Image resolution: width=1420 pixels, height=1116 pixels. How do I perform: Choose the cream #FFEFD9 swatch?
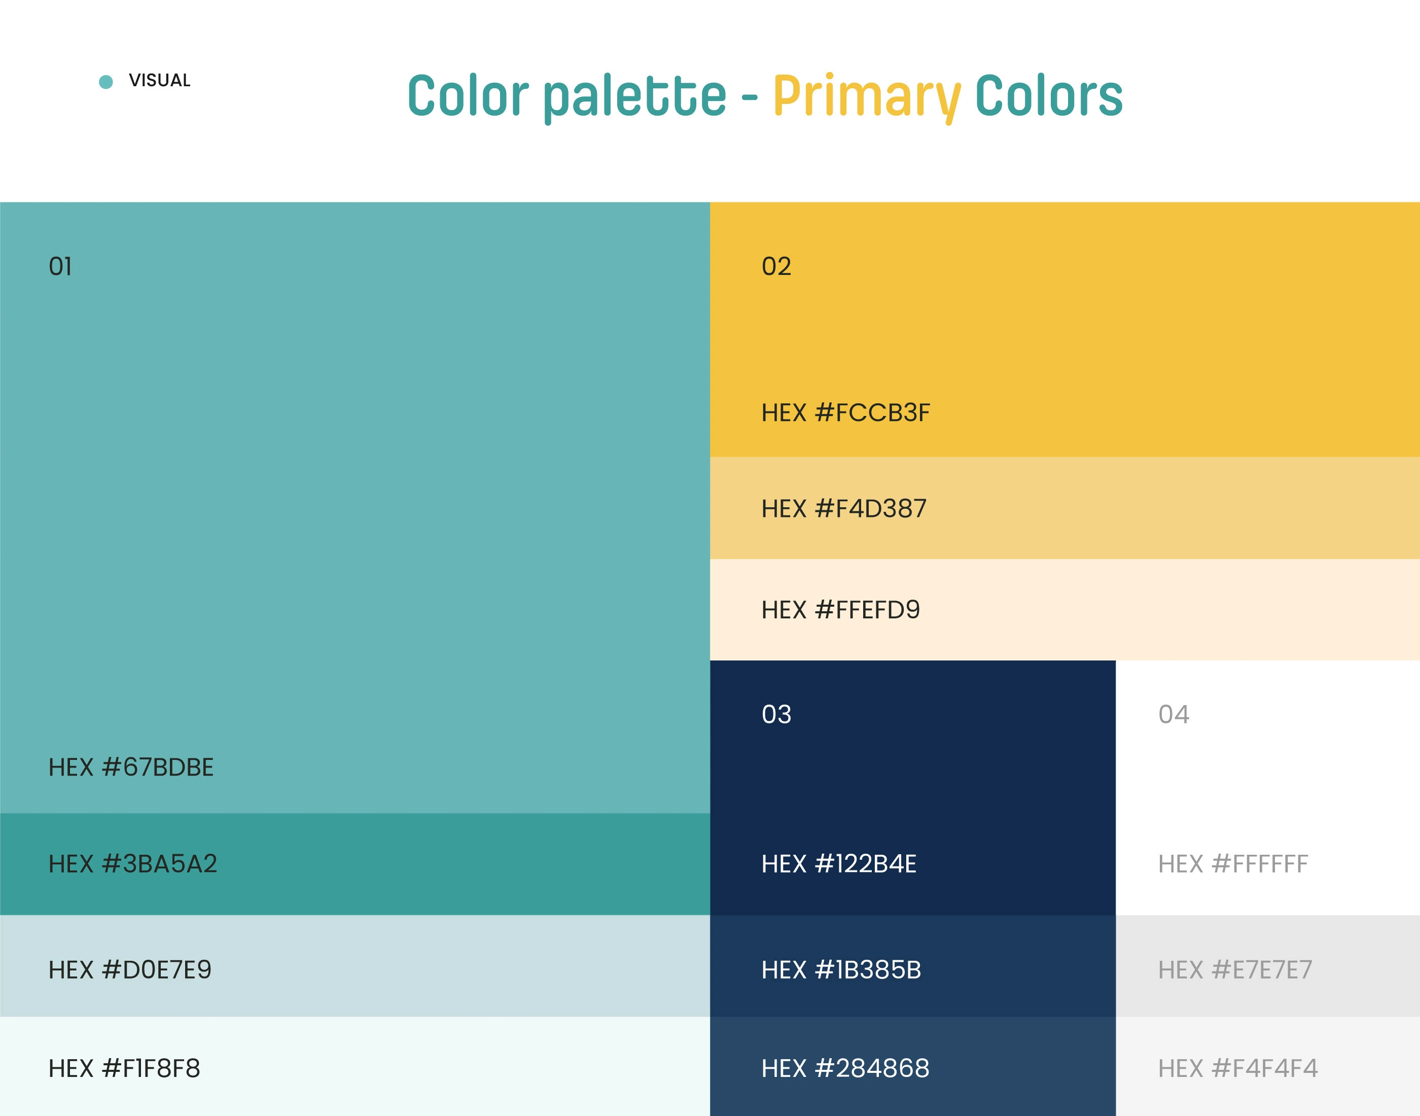[1064, 609]
